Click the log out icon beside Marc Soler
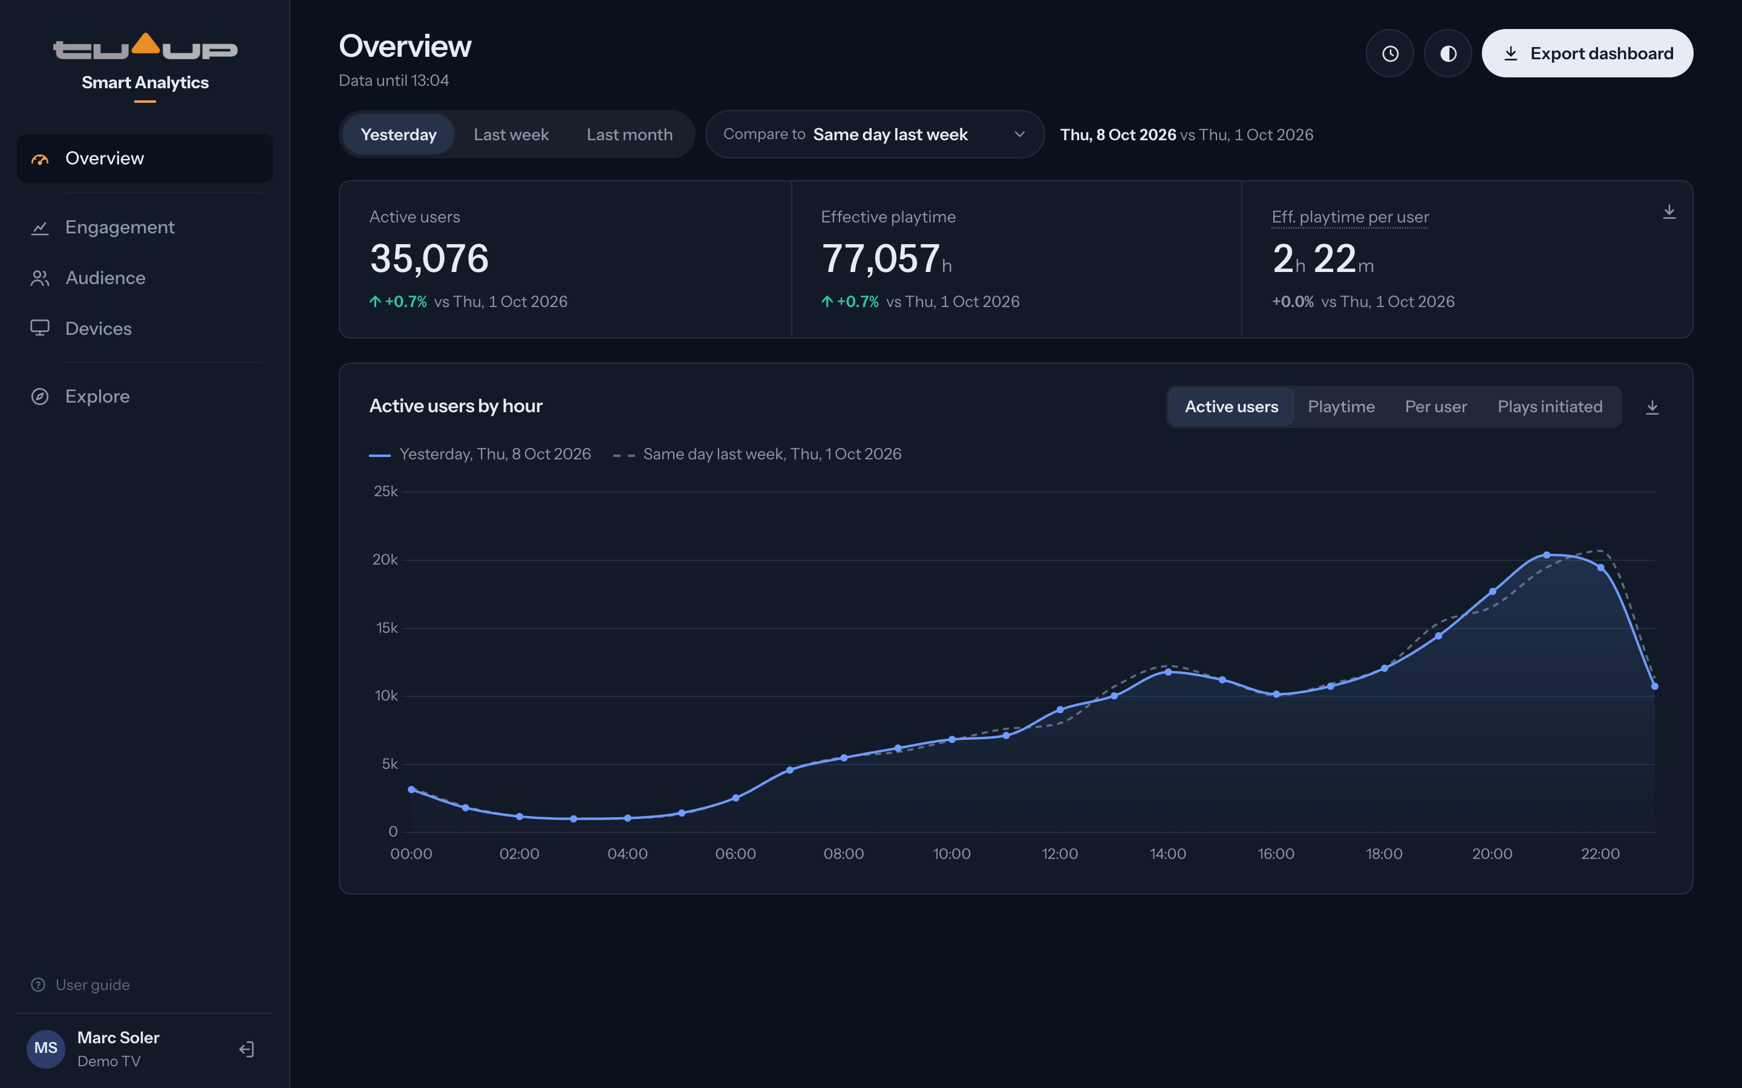 (246, 1049)
